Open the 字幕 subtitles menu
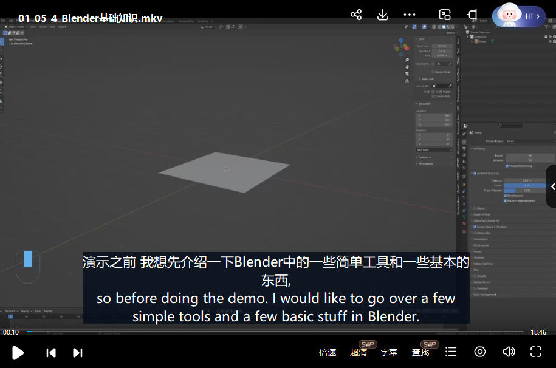The height and width of the screenshot is (368, 556). 389,353
